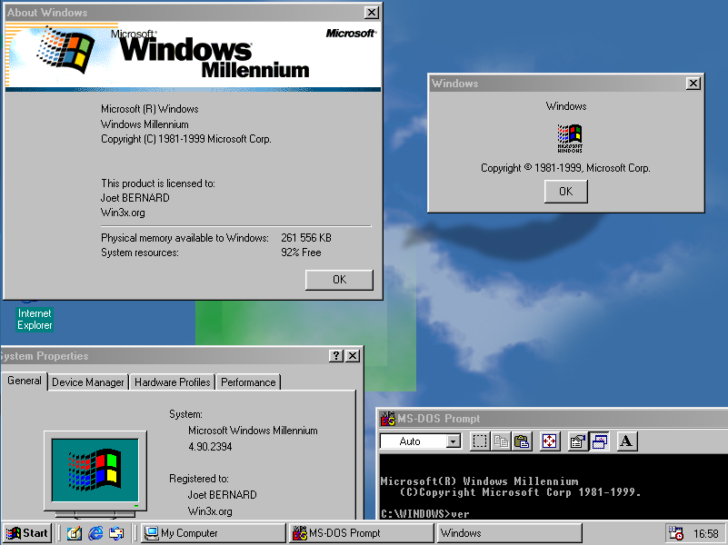This screenshot has width=728, height=545.
Task: Select the Mark tool in MS-DOS toolbar
Action: [x=479, y=441]
